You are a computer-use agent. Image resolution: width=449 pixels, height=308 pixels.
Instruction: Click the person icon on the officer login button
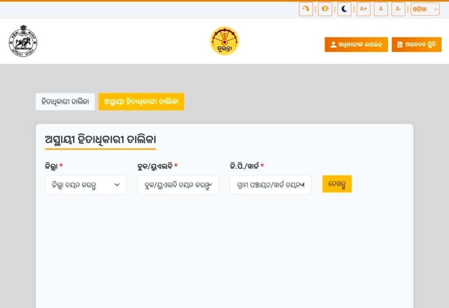click(x=333, y=45)
